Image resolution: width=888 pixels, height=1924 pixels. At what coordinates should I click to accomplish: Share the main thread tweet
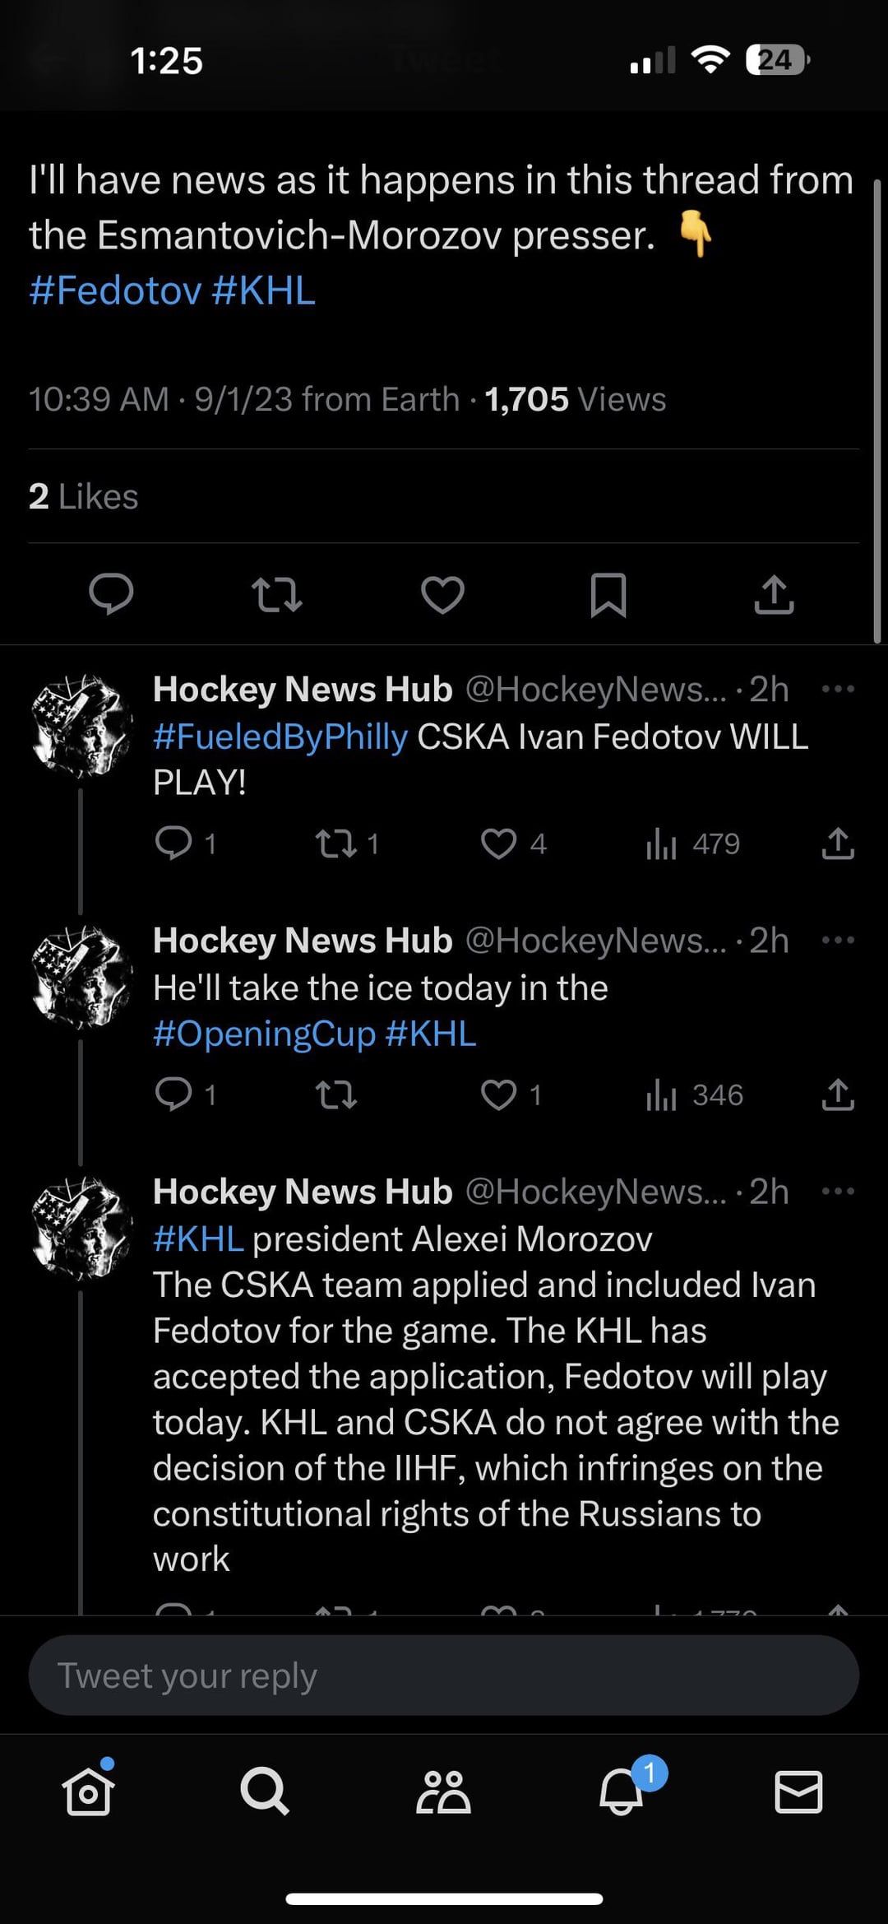774,594
